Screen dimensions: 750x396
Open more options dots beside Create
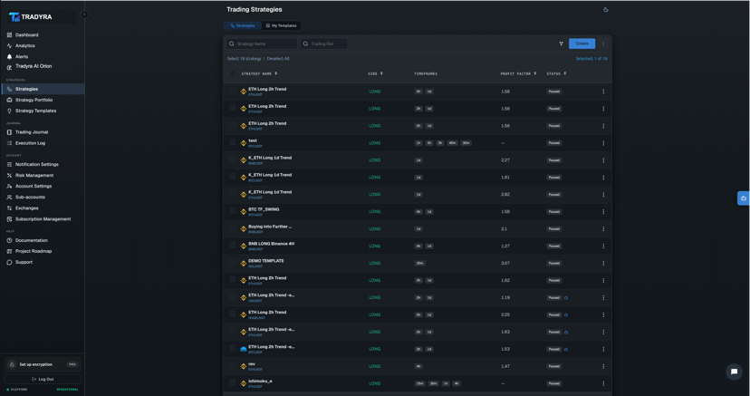[603, 43]
